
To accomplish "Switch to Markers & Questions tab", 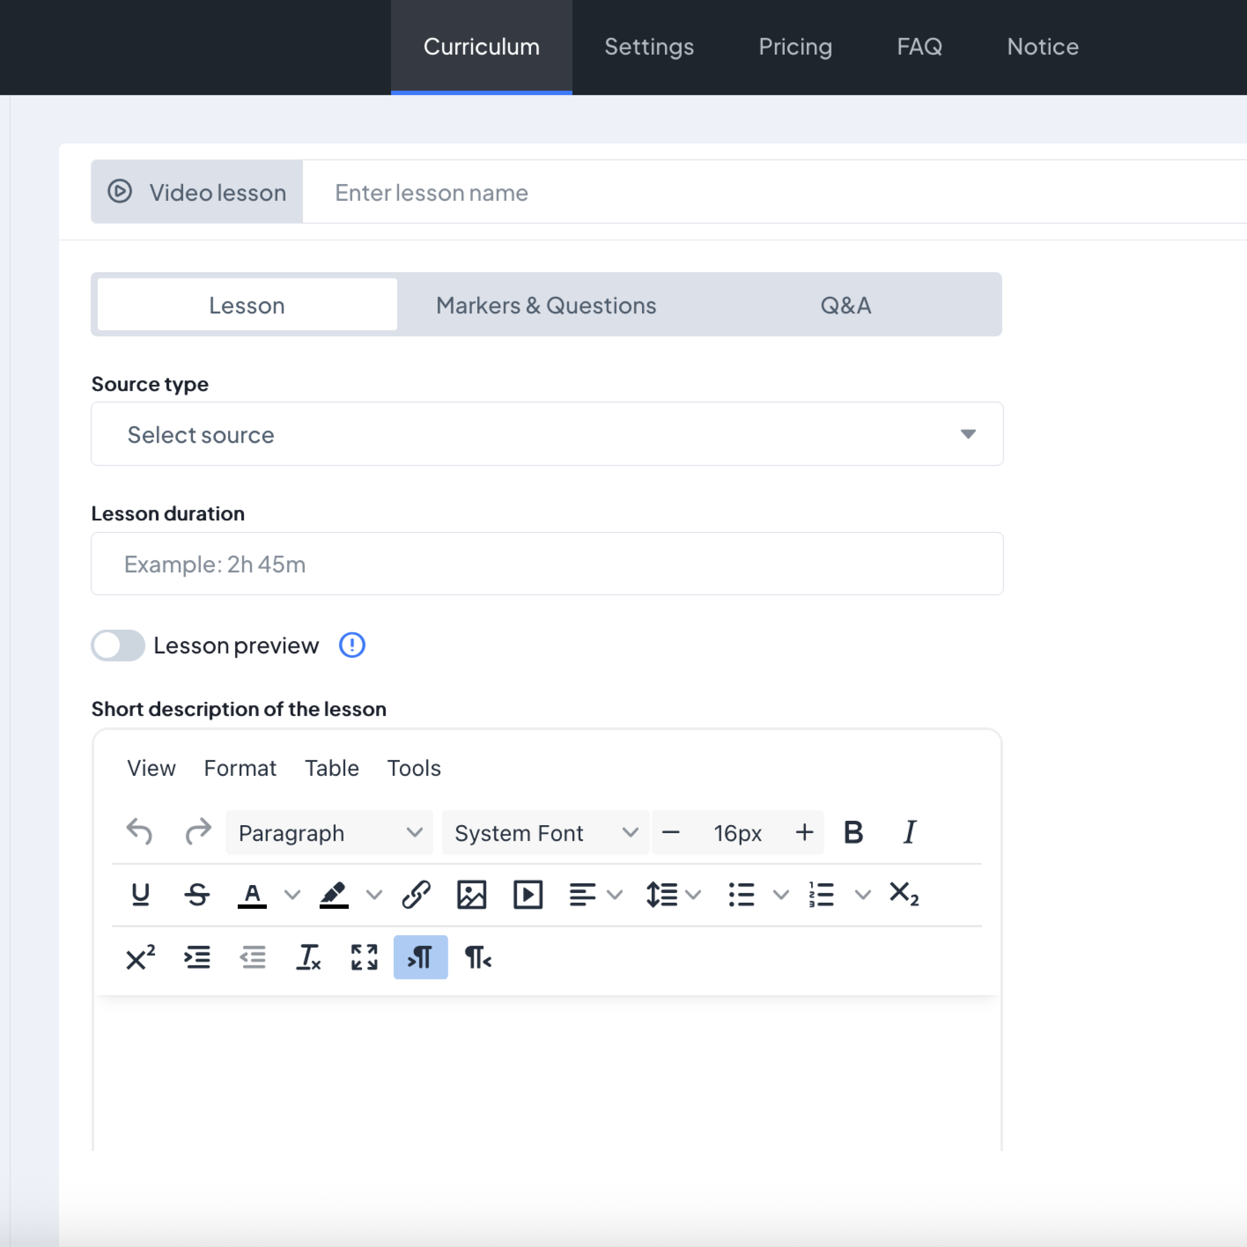I will [x=546, y=305].
